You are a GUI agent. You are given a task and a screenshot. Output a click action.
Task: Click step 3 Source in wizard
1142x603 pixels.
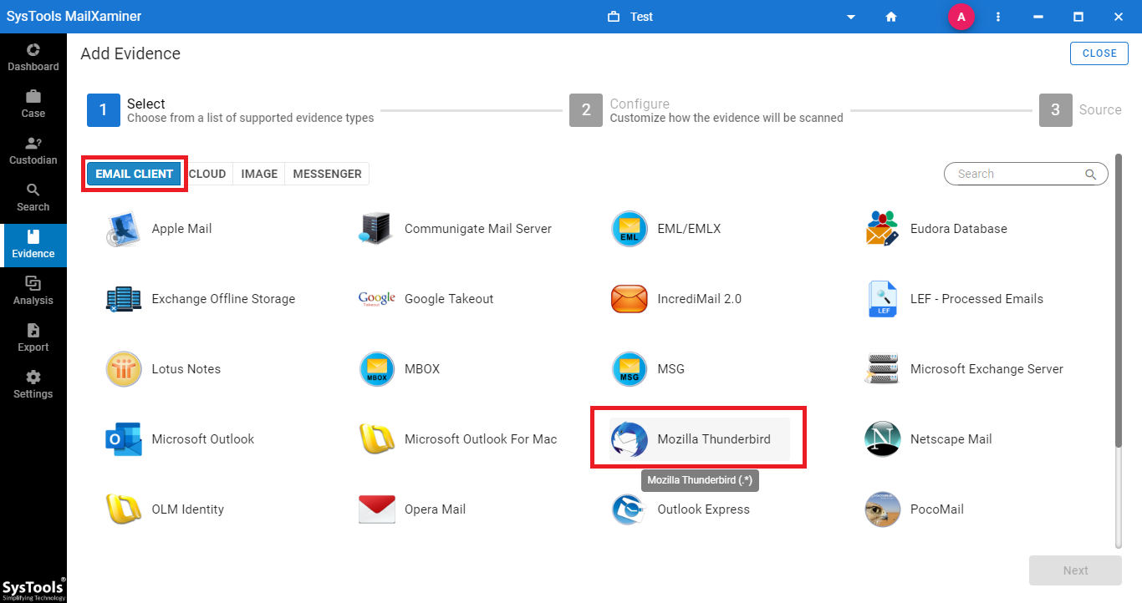point(1081,110)
